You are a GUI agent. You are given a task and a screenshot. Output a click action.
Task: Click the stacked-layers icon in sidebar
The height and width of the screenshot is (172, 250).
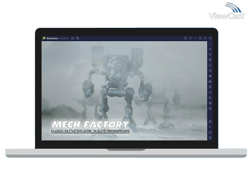[210, 103]
